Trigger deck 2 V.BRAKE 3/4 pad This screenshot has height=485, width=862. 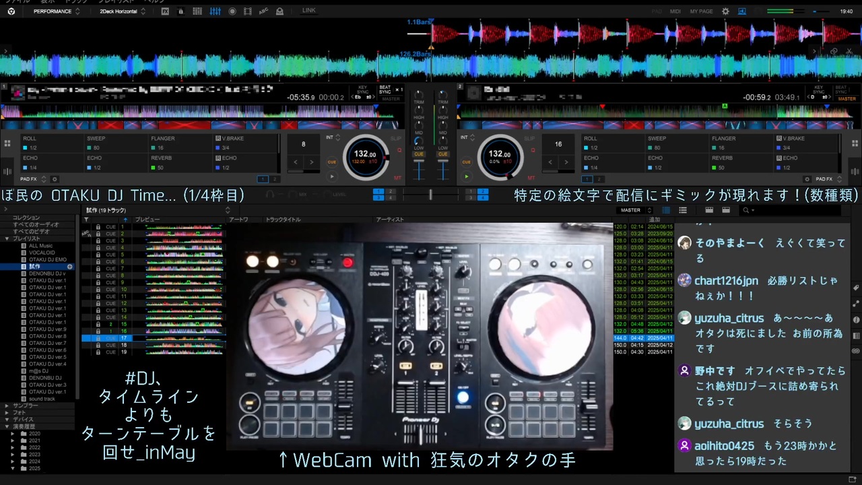point(805,143)
